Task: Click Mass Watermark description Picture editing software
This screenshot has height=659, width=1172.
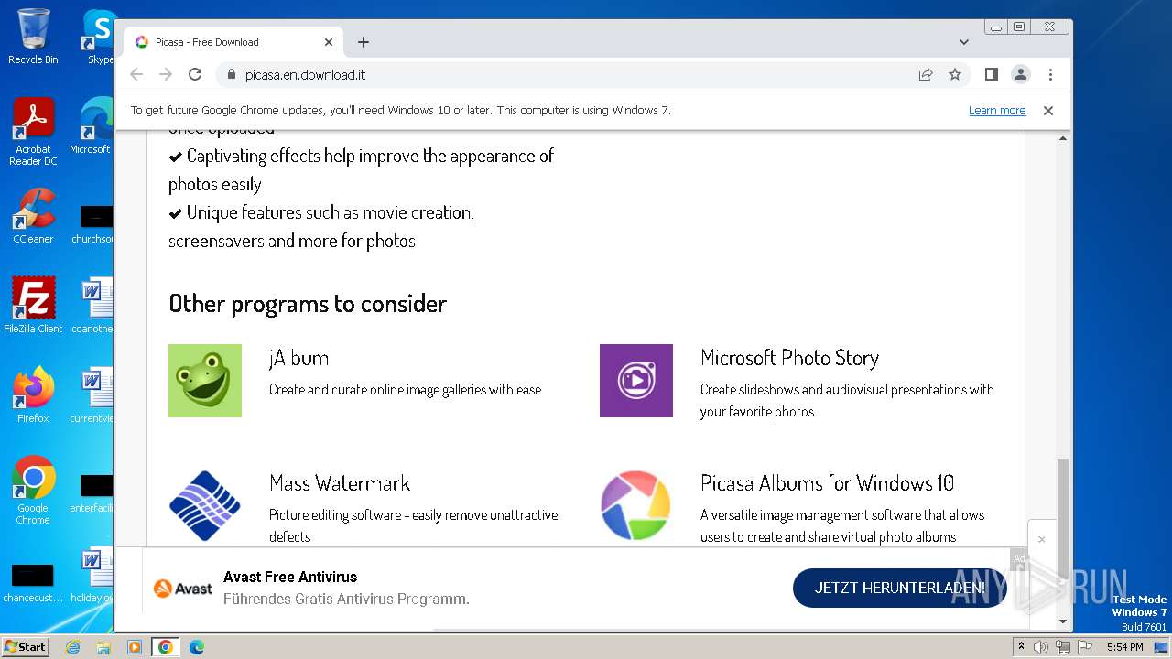Action: tap(414, 526)
